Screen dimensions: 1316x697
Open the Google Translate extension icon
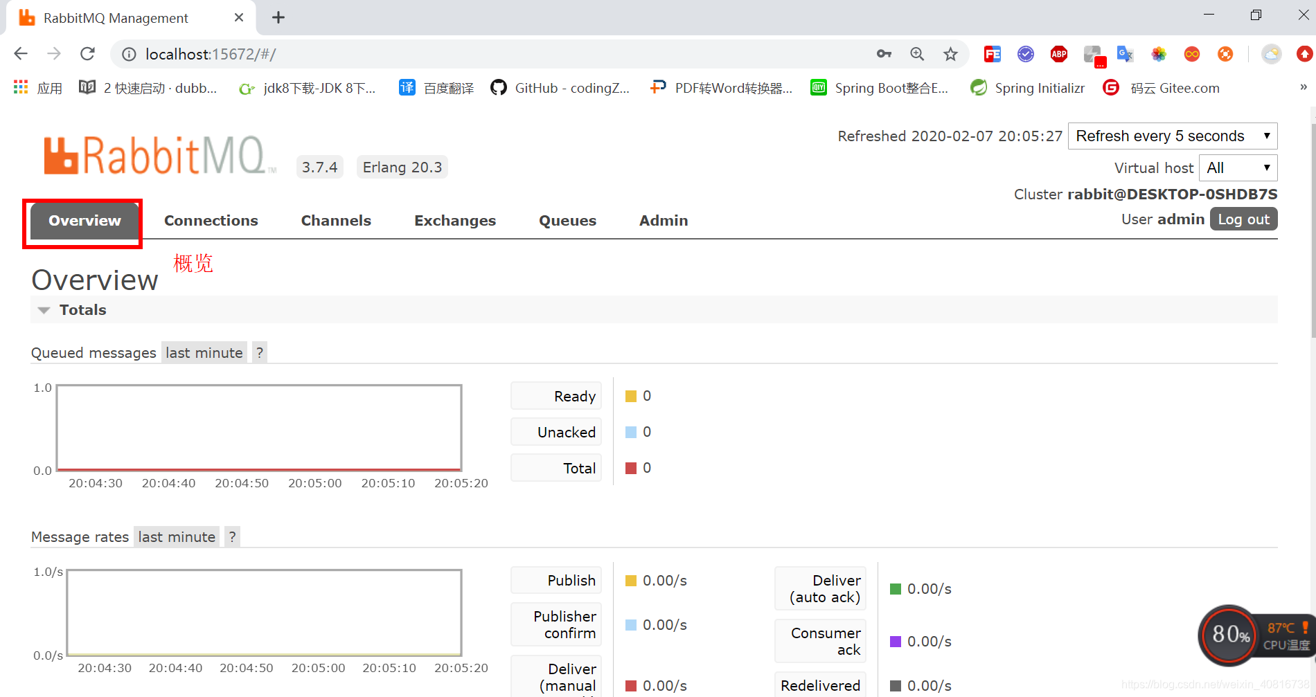[1126, 54]
